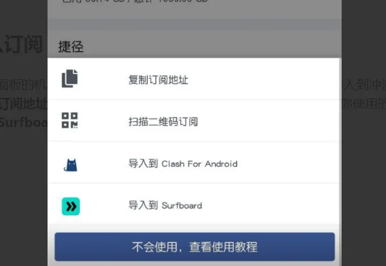Click dimmed 入到冲 text on right backdrop
This screenshot has height=266, width=386.
pyautogui.click(x=364, y=85)
